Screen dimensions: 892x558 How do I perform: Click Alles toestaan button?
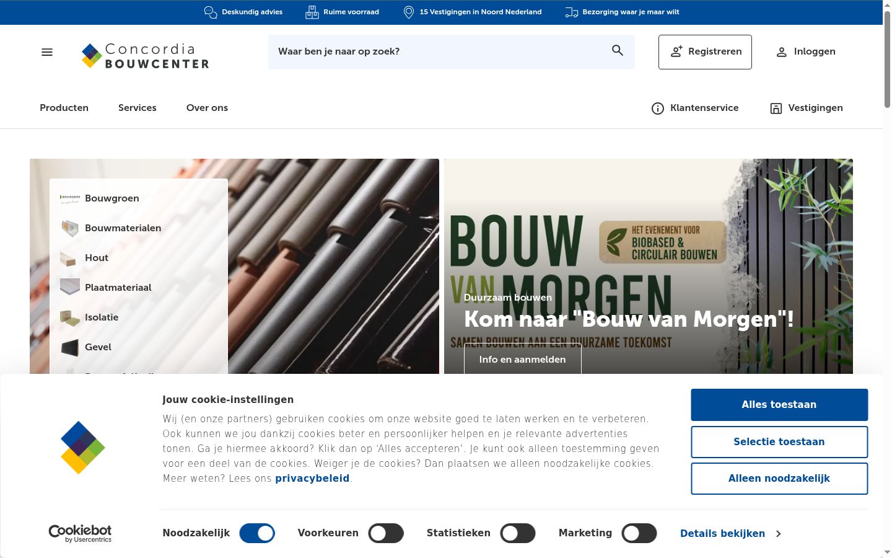point(779,405)
